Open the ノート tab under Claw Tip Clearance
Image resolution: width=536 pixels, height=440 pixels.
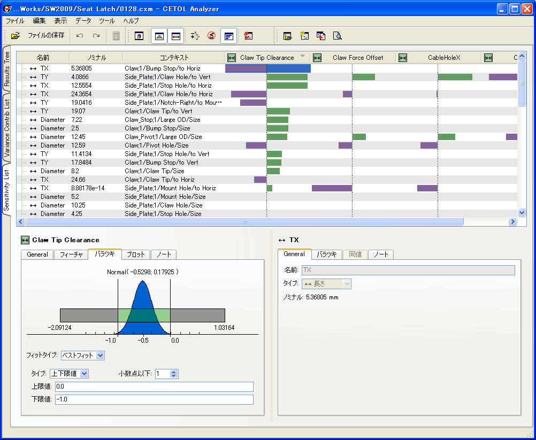[x=164, y=254]
